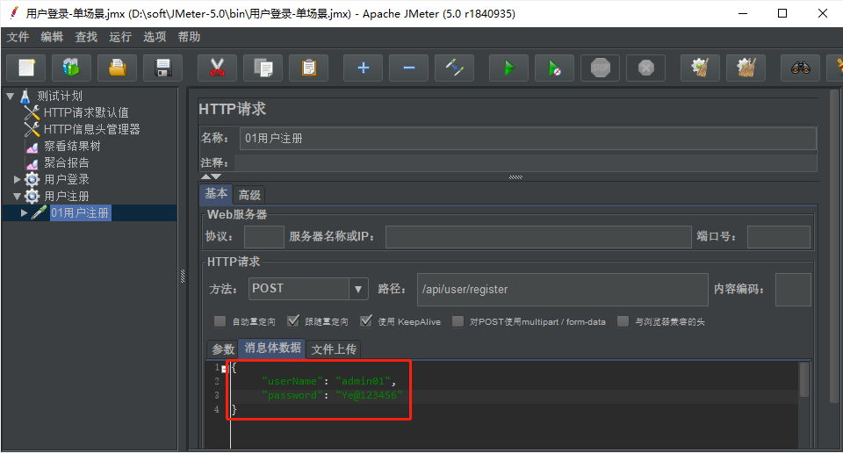
Task: Click the Toggle enable/disable icon
Action: pyautogui.click(x=454, y=68)
